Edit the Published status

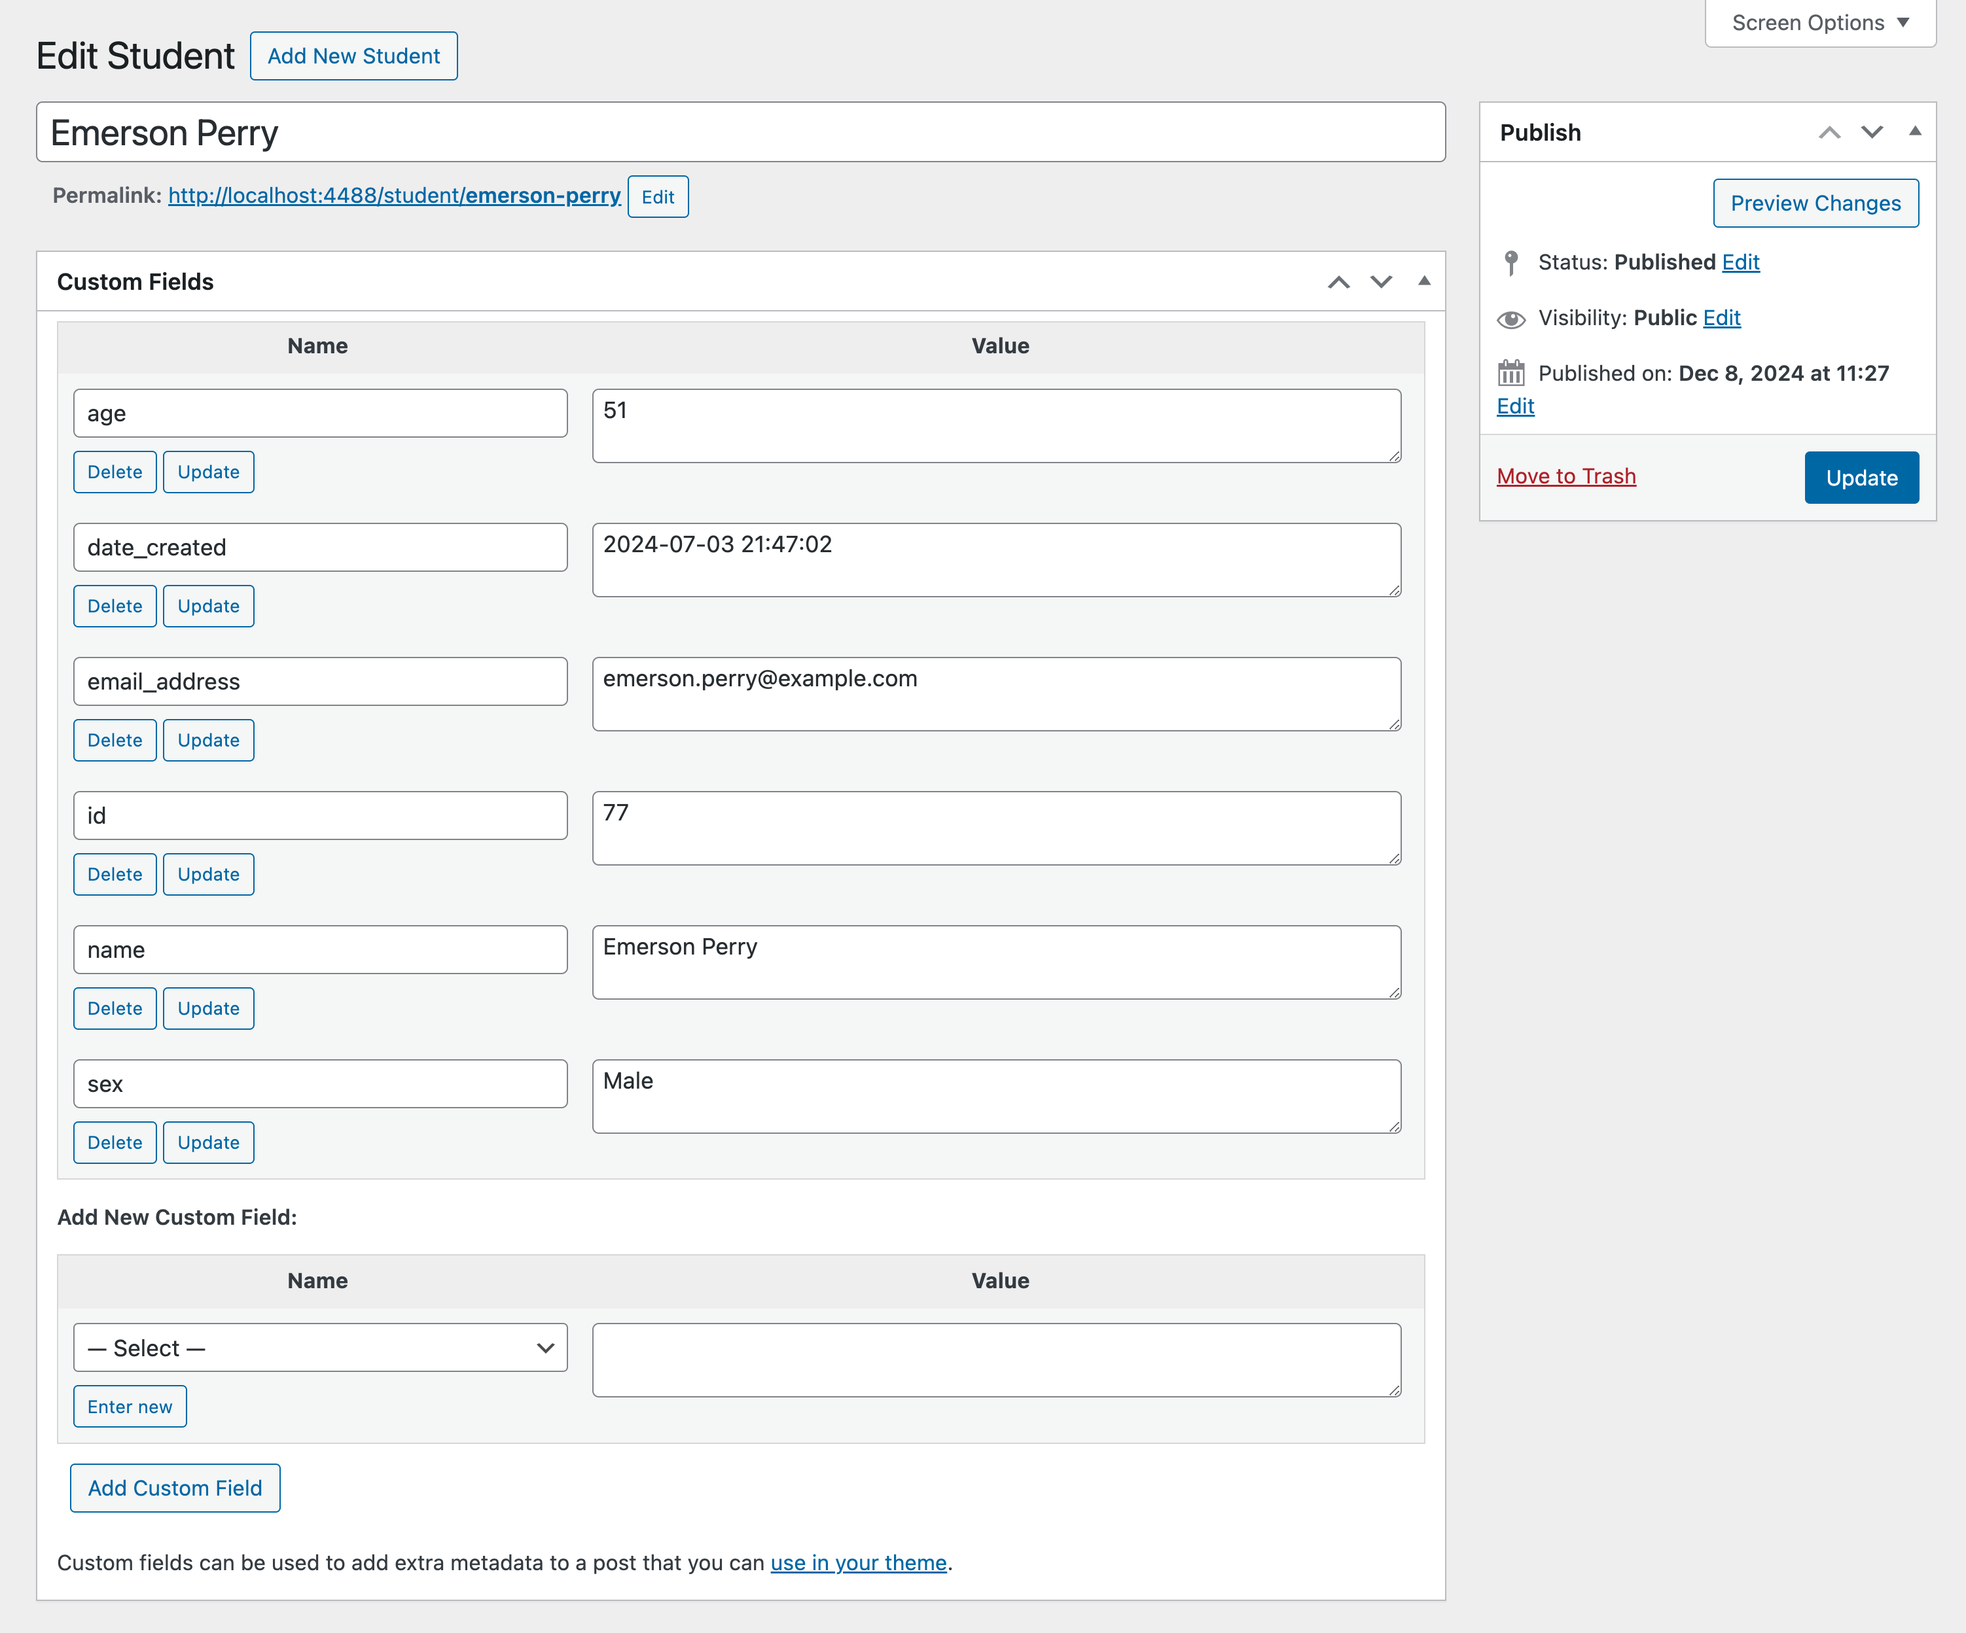tap(1740, 262)
